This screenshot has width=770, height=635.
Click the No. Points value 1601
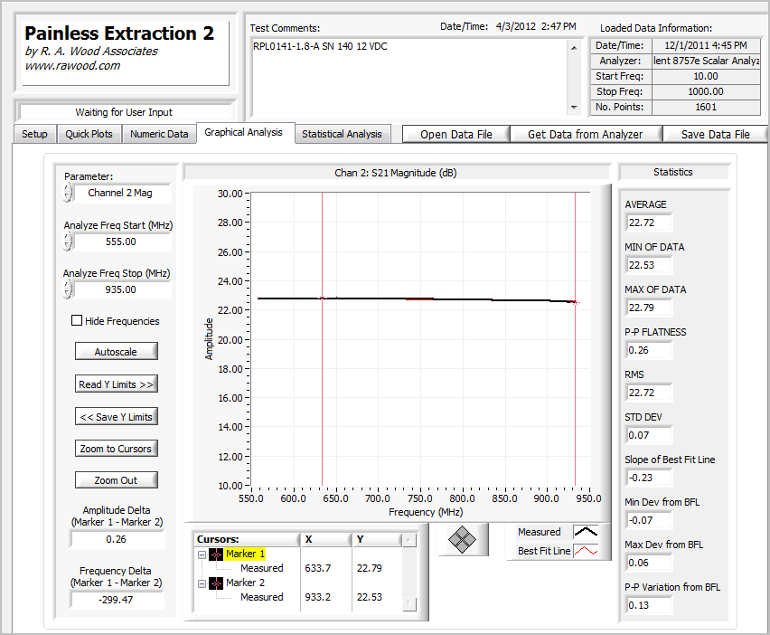[x=706, y=107]
